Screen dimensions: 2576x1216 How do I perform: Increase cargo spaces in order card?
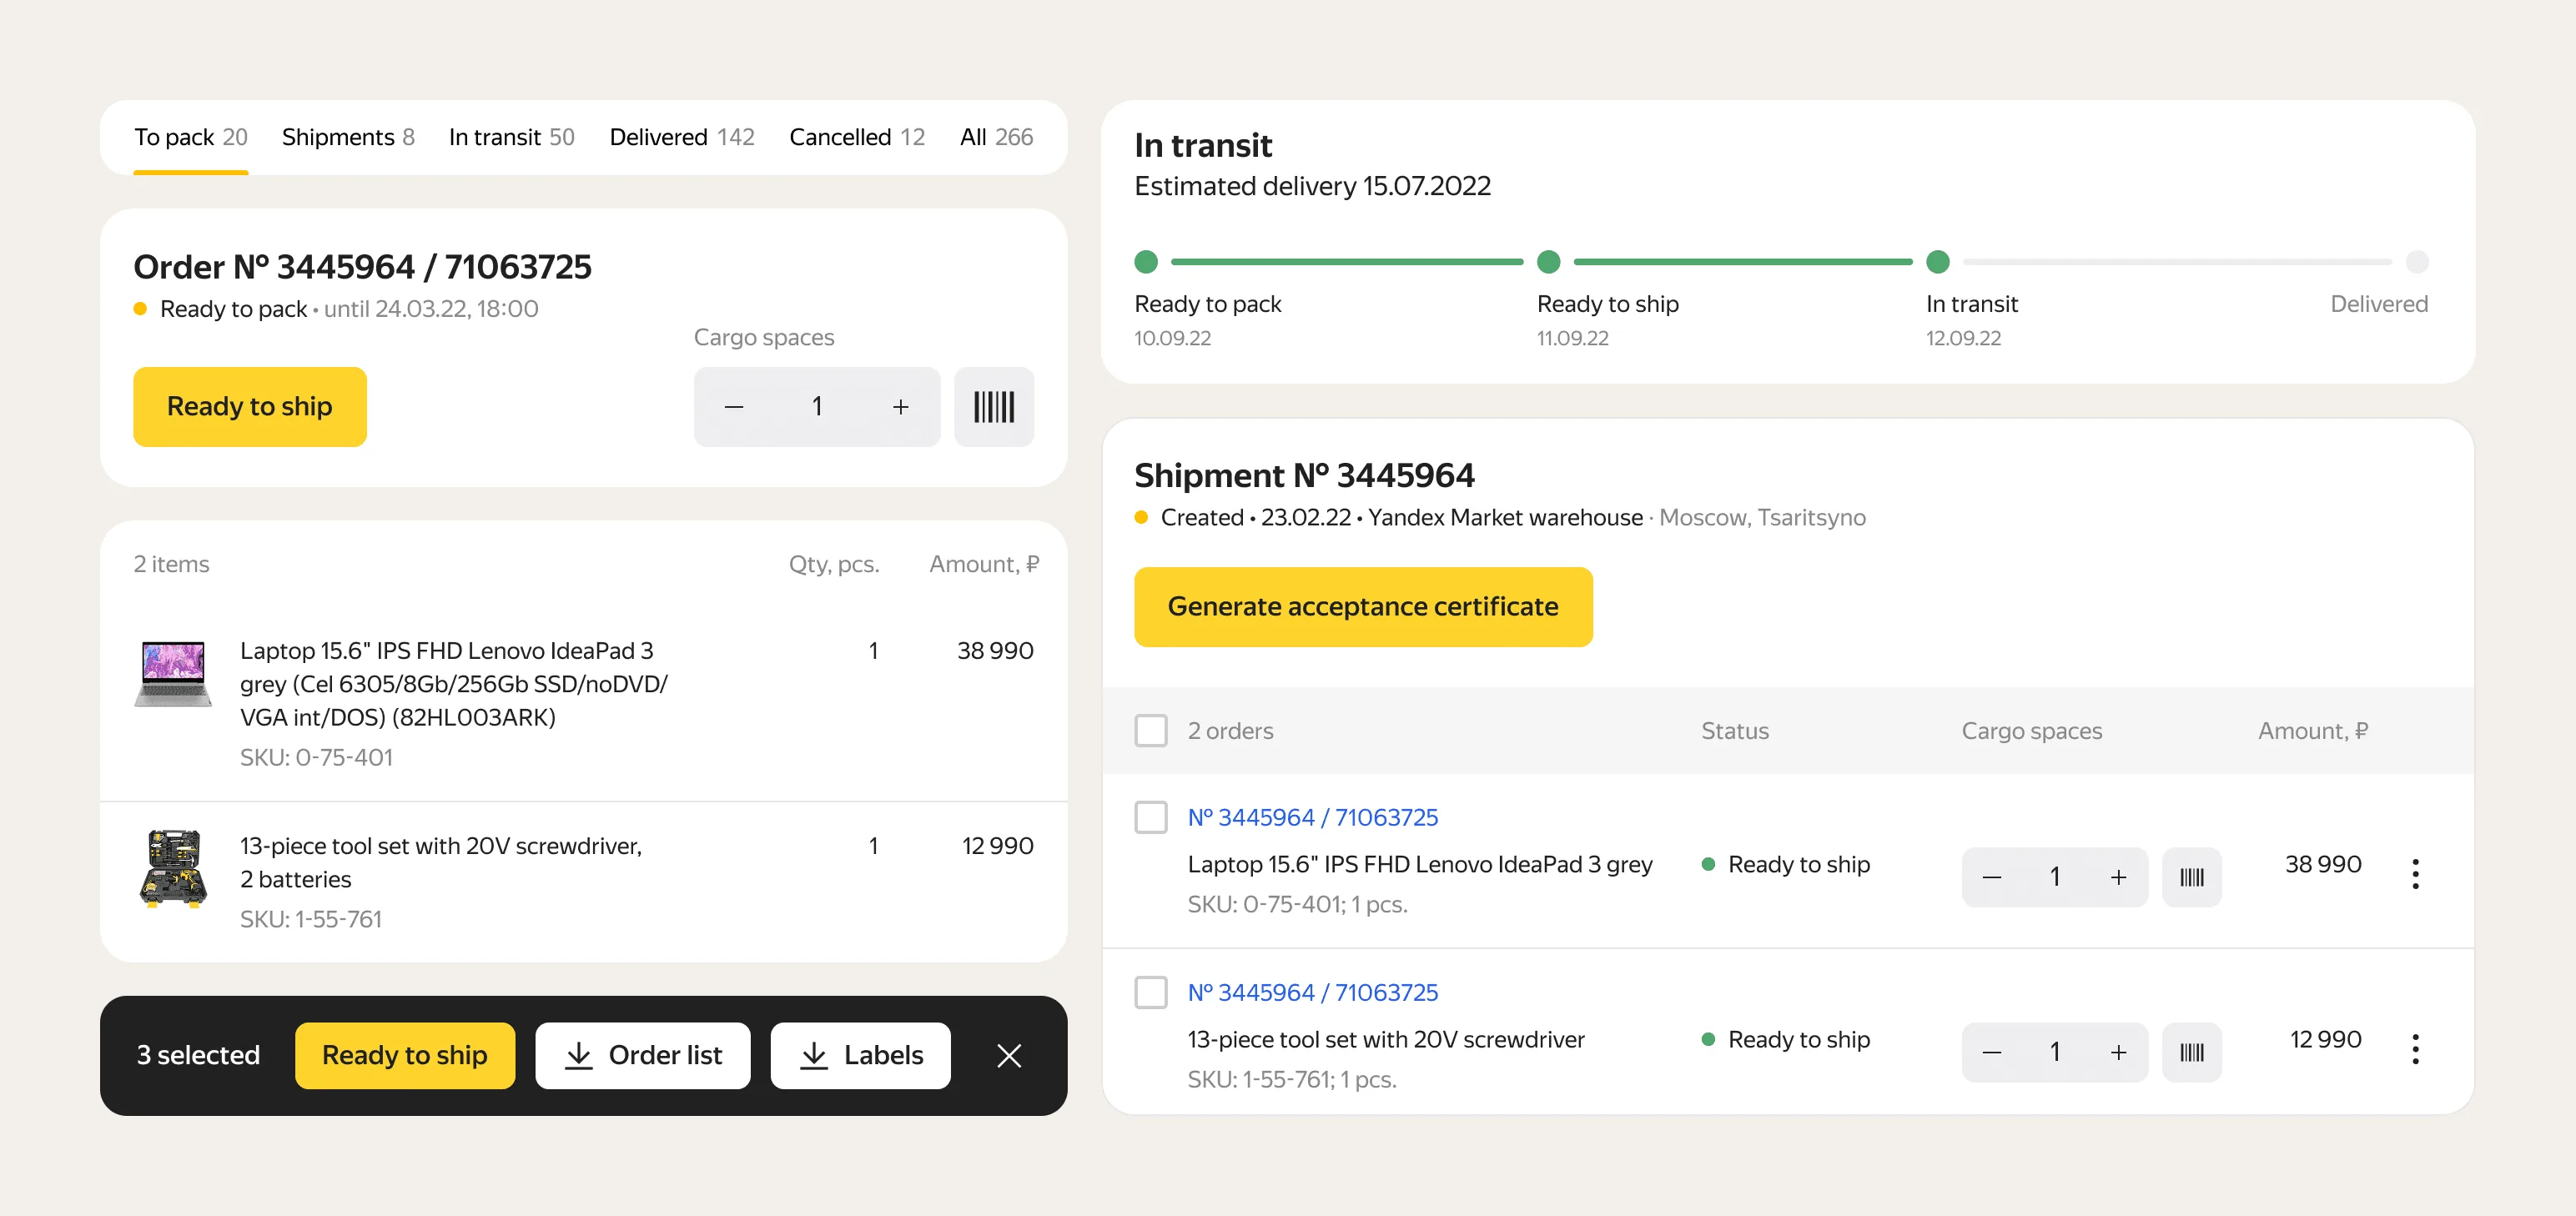click(901, 407)
